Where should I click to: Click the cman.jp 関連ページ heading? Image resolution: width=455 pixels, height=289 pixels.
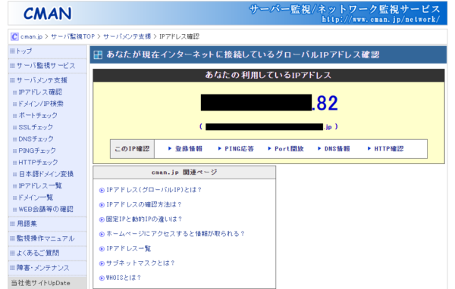pyautogui.click(x=184, y=172)
